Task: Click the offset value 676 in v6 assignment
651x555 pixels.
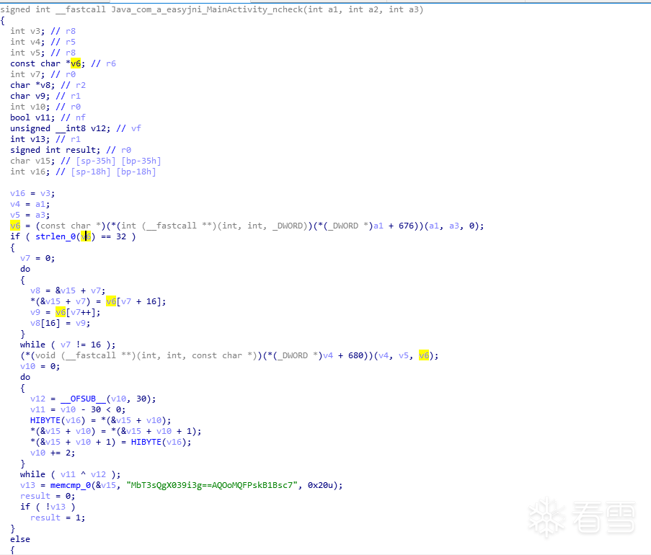Action: pos(407,226)
